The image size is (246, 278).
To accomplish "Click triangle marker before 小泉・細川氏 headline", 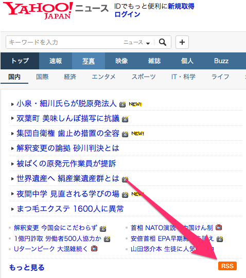I will click(x=12, y=104).
